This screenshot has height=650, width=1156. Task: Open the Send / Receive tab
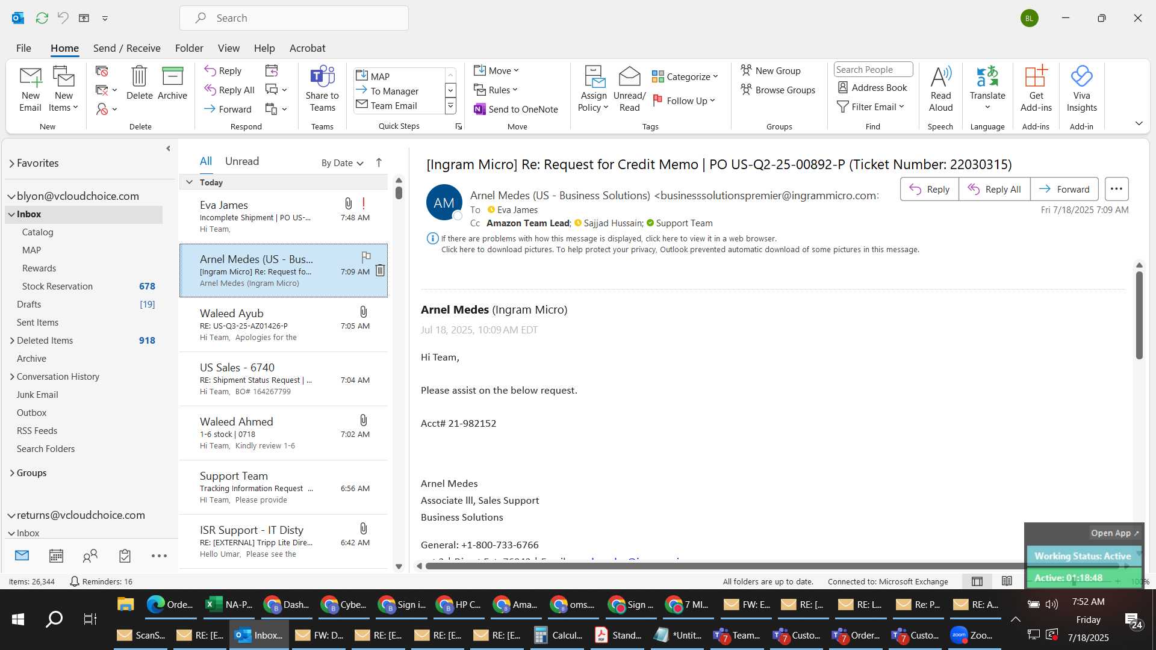(126, 48)
